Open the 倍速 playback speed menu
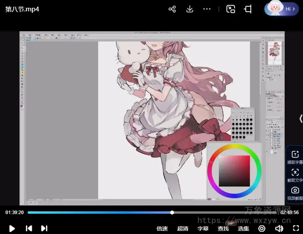303x234 pixels. [x=162, y=229]
